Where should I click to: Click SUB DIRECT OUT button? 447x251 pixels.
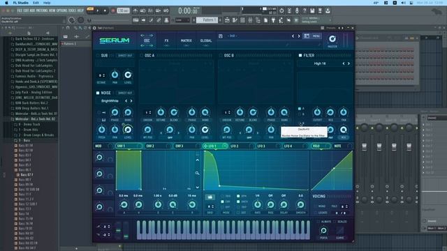pos(125,56)
